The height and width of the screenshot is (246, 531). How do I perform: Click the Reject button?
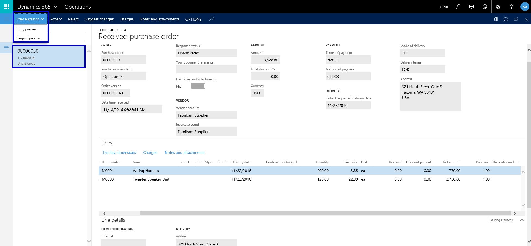(73, 19)
